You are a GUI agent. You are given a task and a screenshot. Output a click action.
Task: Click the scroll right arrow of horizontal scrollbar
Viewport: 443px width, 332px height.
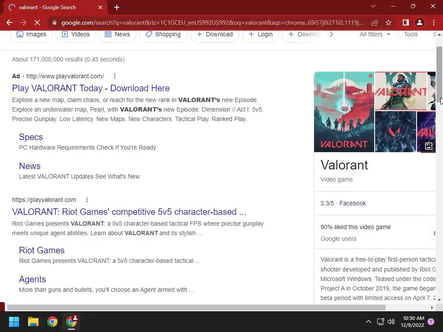coord(432,307)
